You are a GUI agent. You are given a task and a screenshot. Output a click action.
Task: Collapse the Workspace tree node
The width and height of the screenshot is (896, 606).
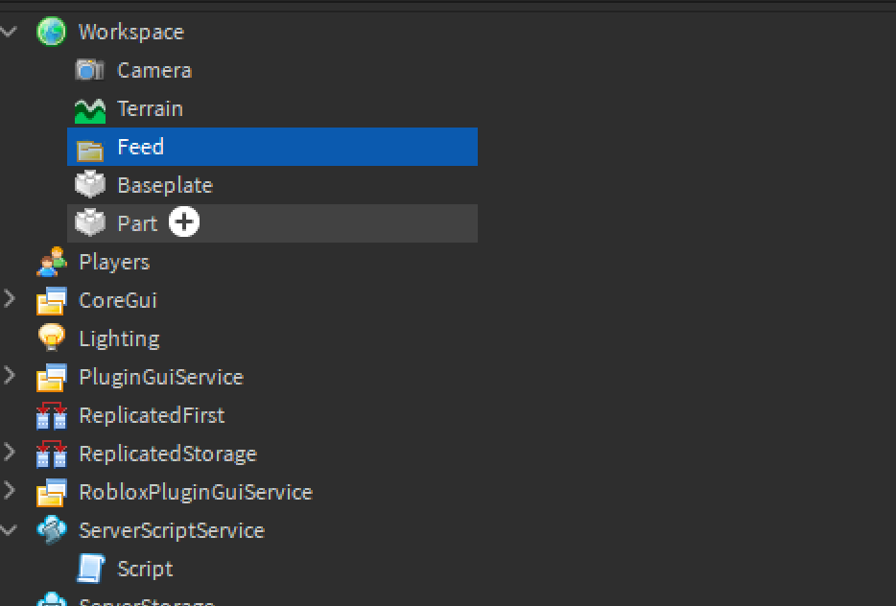point(11,32)
